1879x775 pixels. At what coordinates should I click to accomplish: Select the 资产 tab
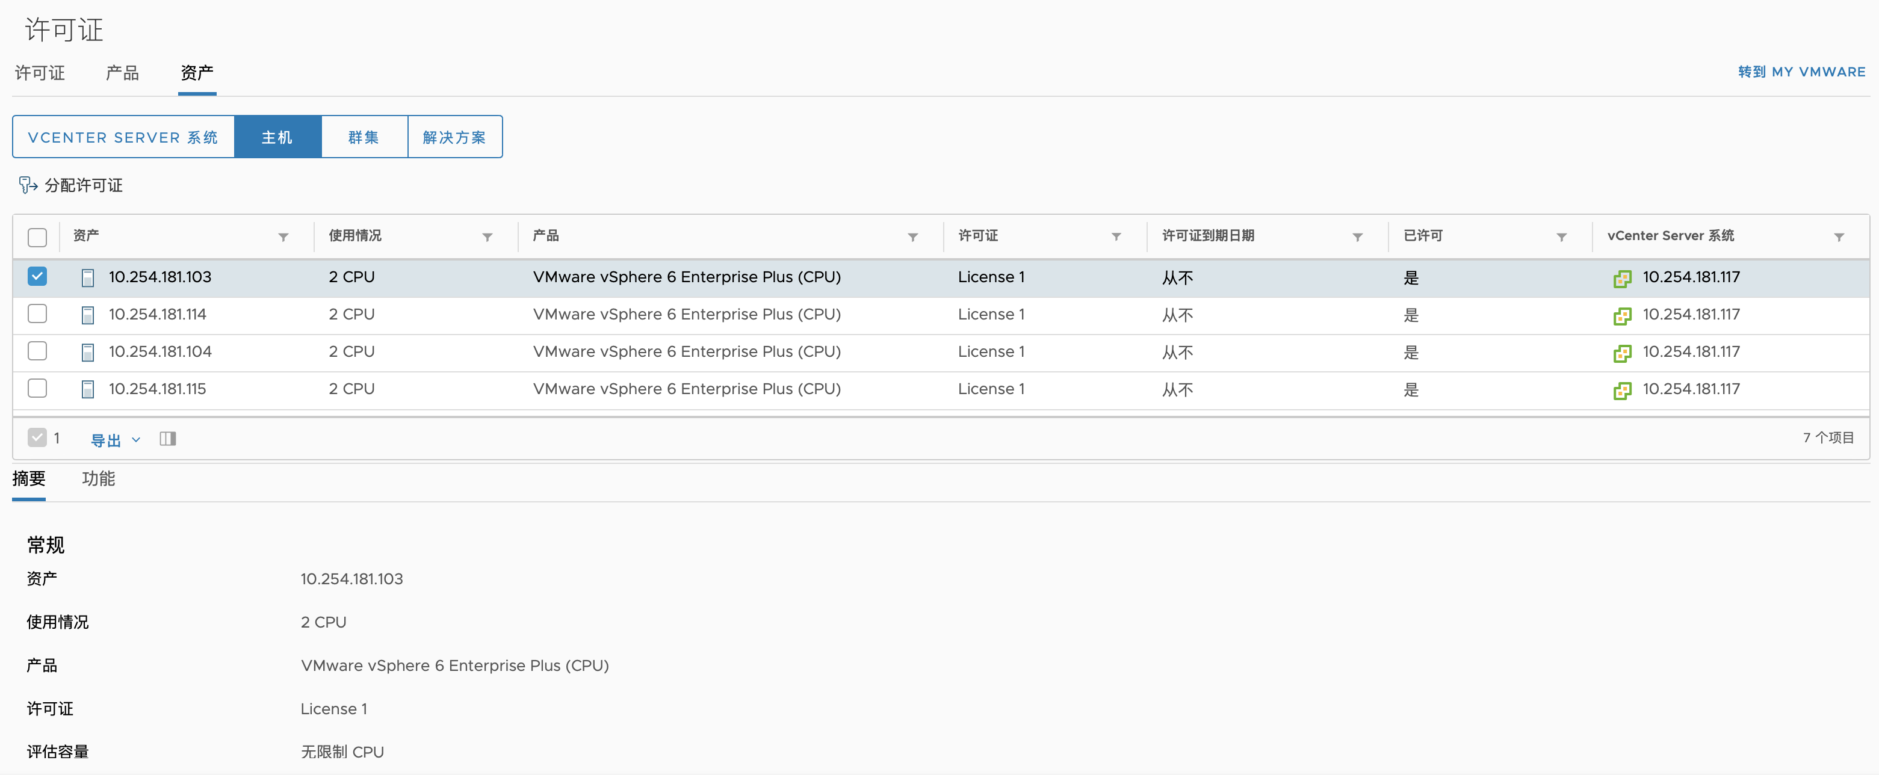coord(197,73)
